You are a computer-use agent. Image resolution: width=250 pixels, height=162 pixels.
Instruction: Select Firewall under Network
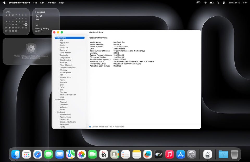click(x=63, y=102)
